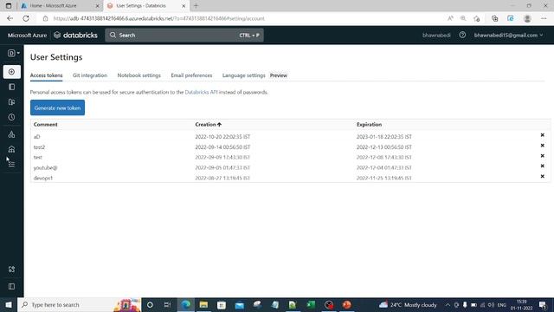The width and height of the screenshot is (554, 312).
Task: Select expiration date 2022-12-13 00:56:50 IST
Action: tap(384, 146)
